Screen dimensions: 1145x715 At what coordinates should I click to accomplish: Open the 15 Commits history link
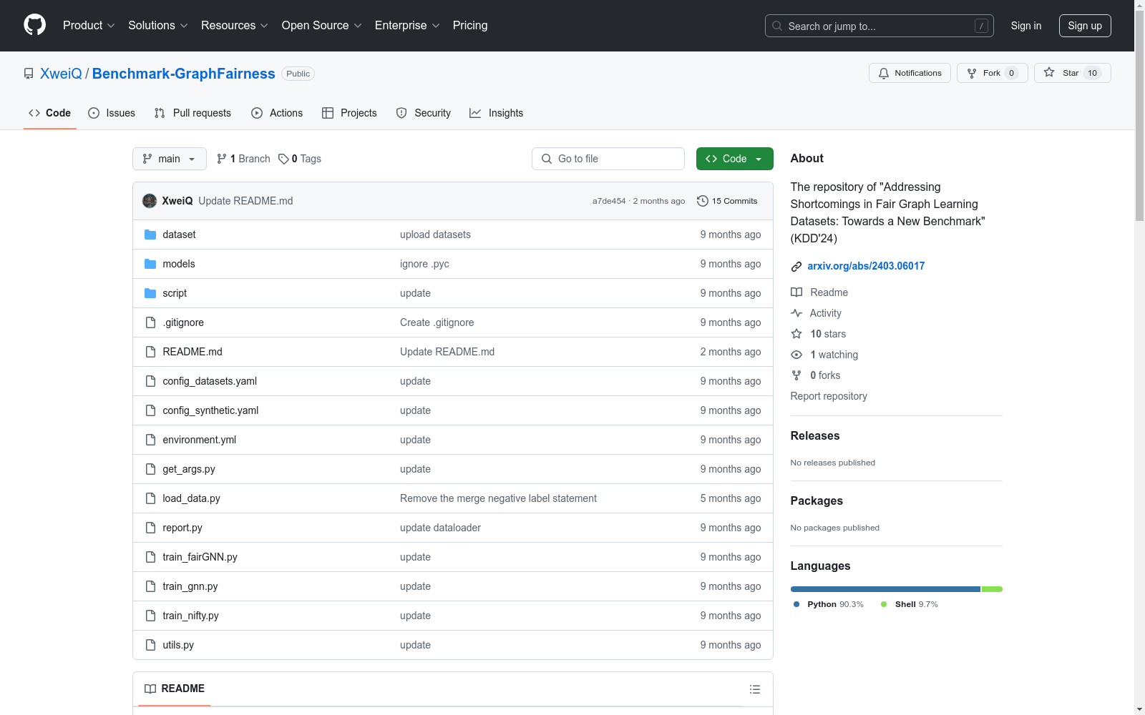pos(727,201)
